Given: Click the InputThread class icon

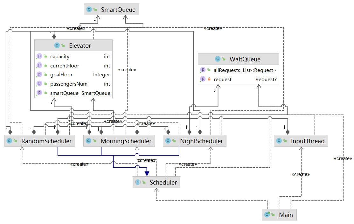Looking at the screenshot, I should point(279,141).
